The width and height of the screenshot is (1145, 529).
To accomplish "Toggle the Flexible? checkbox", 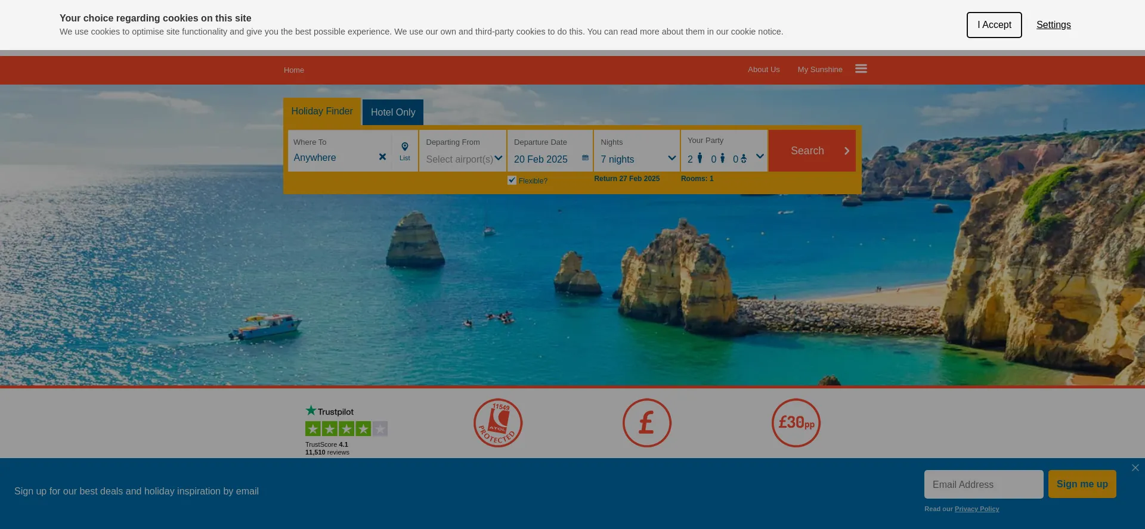I will (512, 180).
